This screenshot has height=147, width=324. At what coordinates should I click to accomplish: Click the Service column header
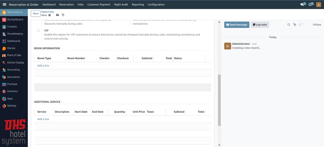[44, 112]
